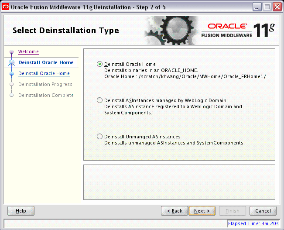Maximize the deinstallation window

point(267,7)
